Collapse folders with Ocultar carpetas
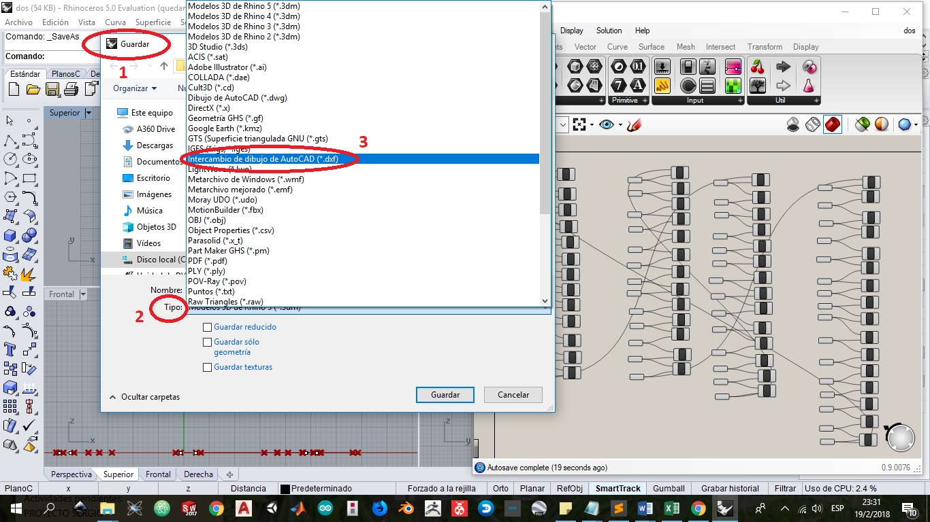This screenshot has width=930, height=522. click(144, 397)
